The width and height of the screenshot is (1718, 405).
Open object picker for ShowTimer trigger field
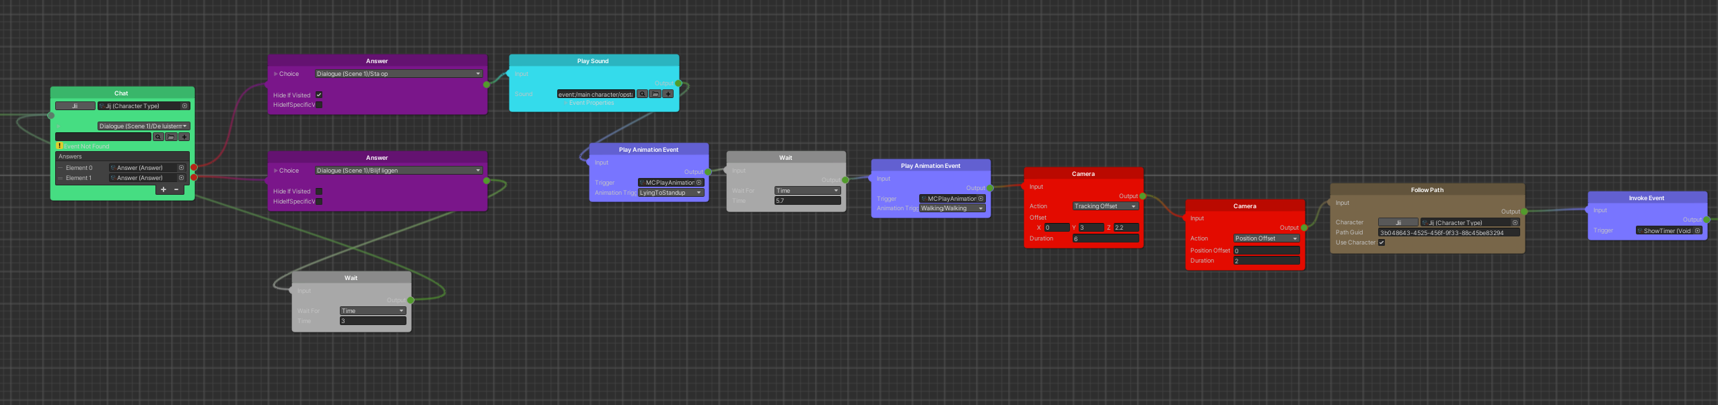tap(1697, 231)
